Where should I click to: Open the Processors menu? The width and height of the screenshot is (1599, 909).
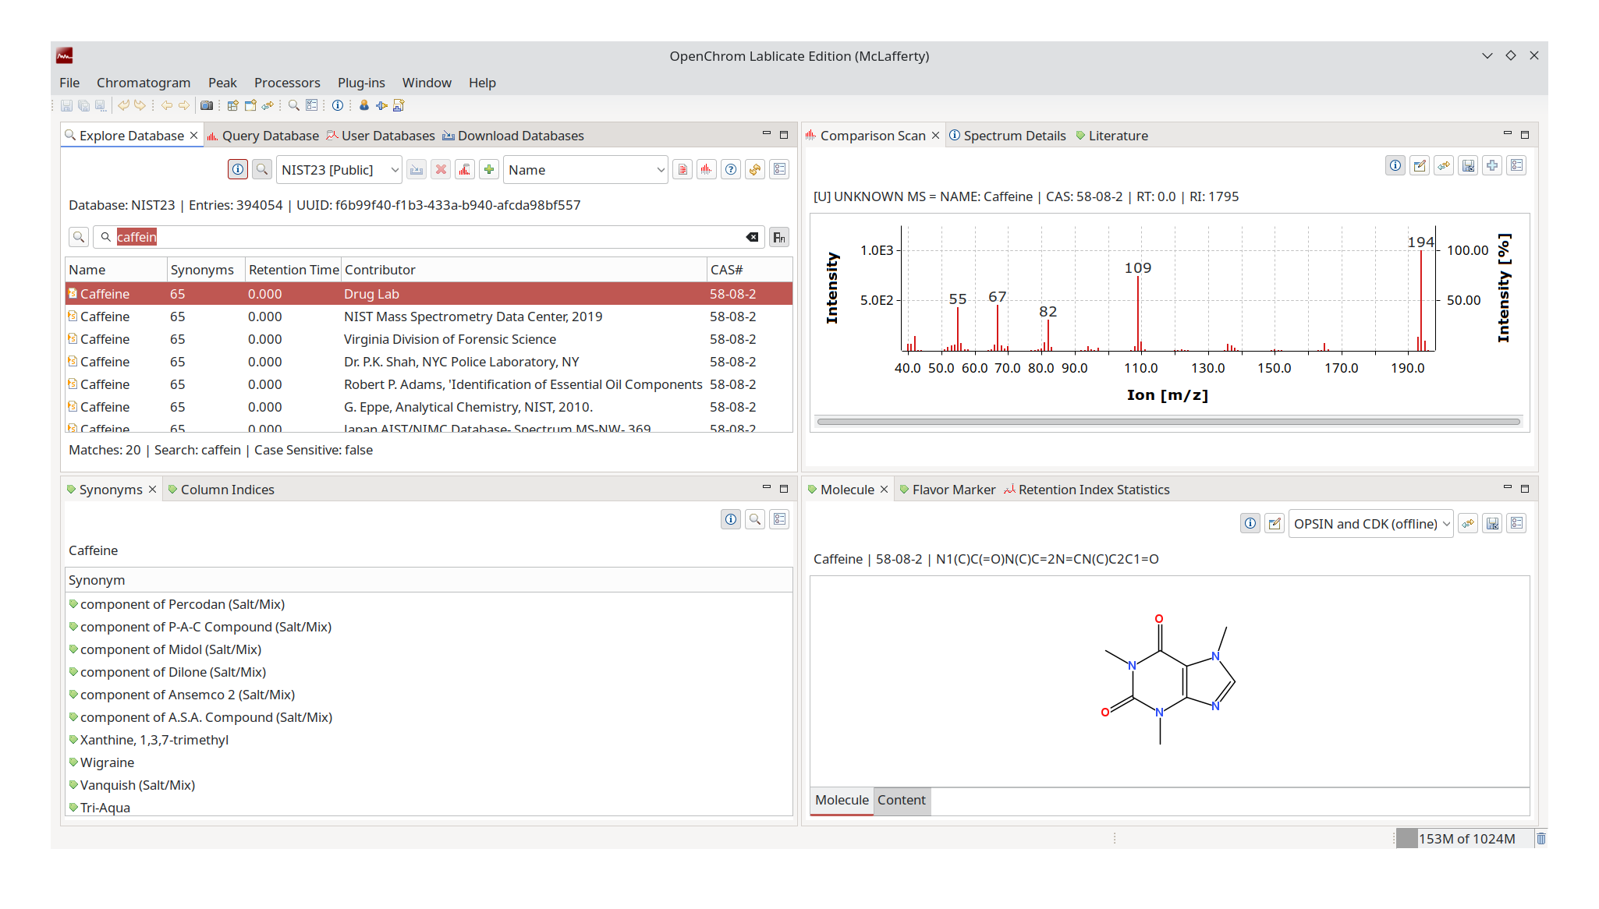click(287, 83)
